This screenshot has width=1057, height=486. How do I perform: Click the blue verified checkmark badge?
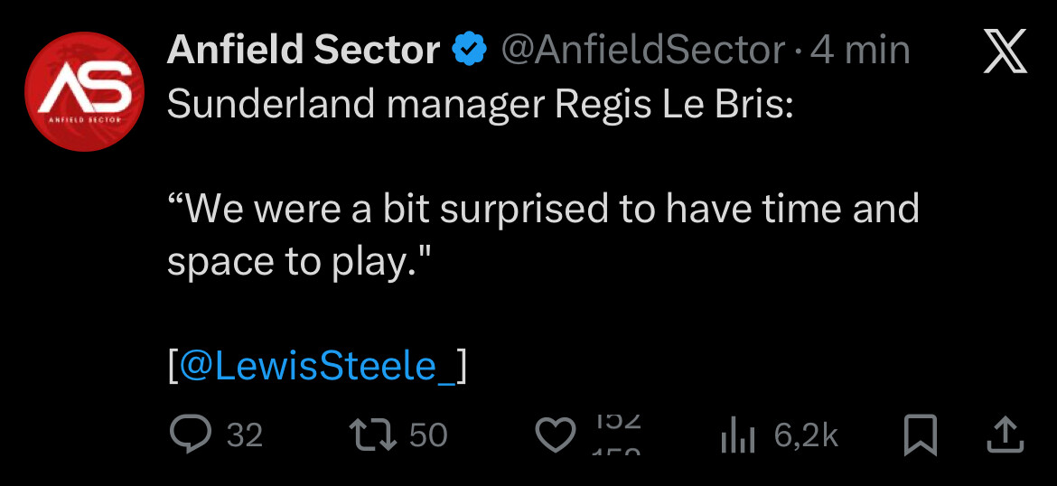pyautogui.click(x=470, y=51)
